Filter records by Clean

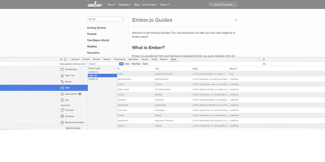coord(145,64)
